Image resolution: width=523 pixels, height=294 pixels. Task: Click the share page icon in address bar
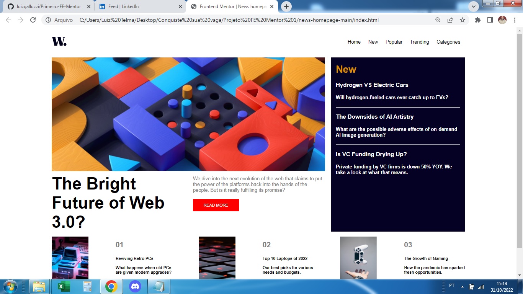[450, 20]
